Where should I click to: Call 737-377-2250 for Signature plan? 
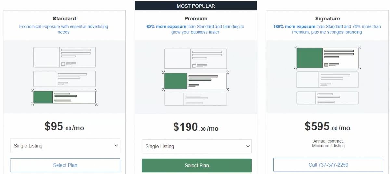coord(328,165)
